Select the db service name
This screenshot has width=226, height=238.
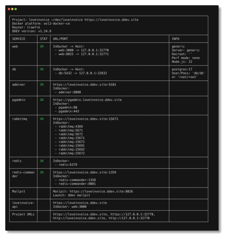(x=14, y=69)
